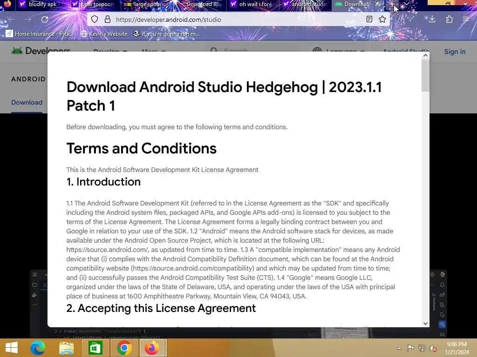
Task: Show hidden system tray icons
Action: tap(399, 348)
